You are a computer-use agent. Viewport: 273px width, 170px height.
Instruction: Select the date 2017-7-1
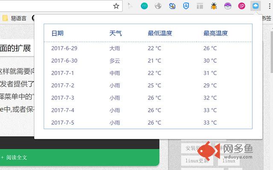point(63,73)
